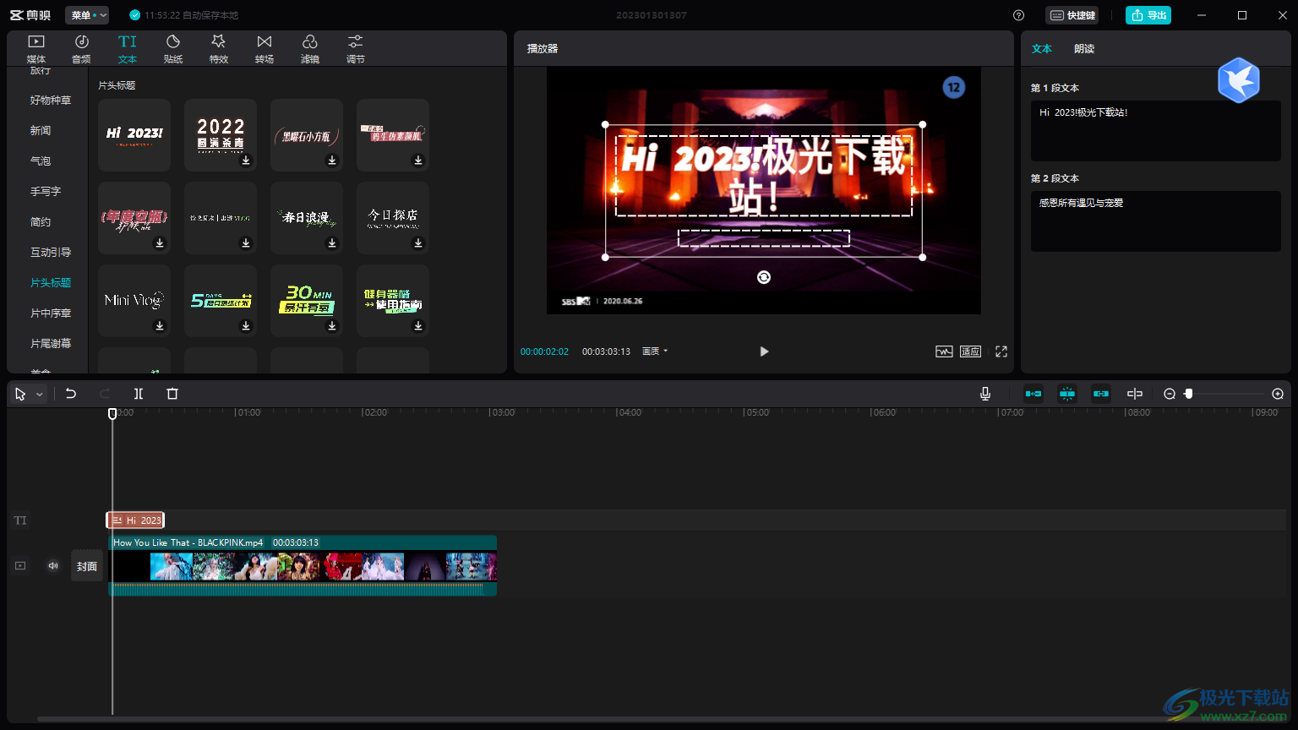Toggle main track magnet snapping
The image size is (1298, 730).
pos(1033,394)
